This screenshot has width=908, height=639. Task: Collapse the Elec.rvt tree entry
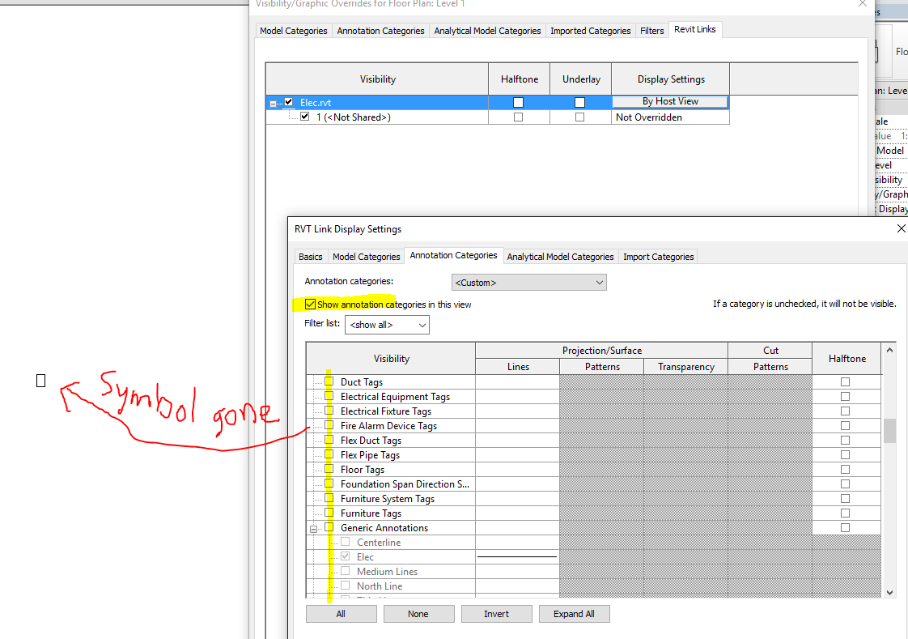[272, 102]
